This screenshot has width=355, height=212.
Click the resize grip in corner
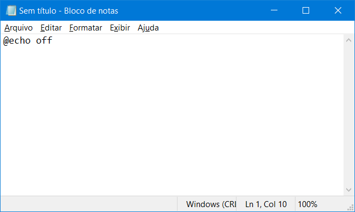point(351,208)
